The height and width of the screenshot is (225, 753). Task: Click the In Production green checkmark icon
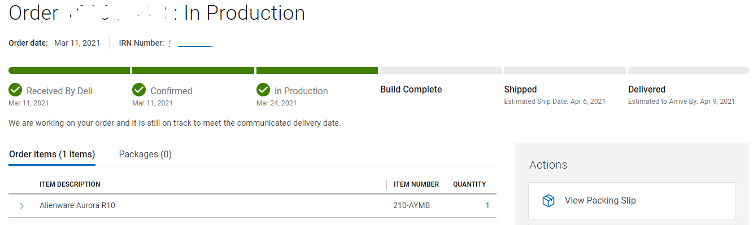263,90
